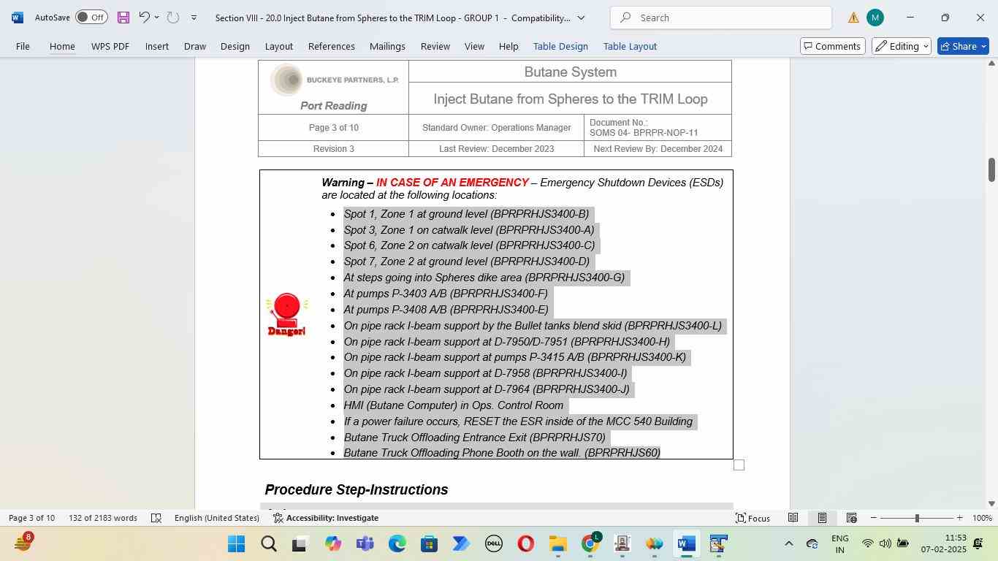Go to the References tab
Image resolution: width=998 pixels, height=561 pixels.
[332, 46]
